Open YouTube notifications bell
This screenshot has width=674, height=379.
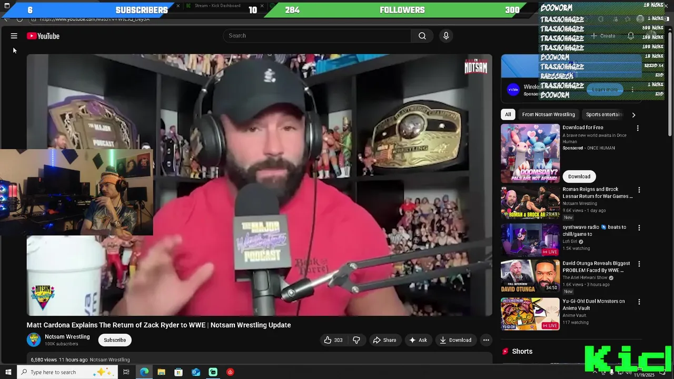coord(631,36)
